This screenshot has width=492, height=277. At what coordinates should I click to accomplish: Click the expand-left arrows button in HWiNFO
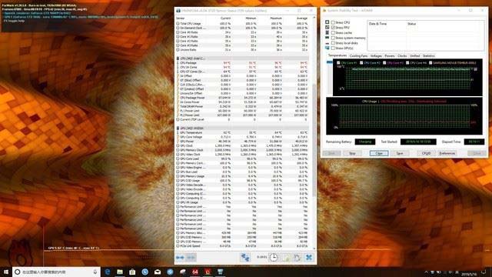point(180,258)
